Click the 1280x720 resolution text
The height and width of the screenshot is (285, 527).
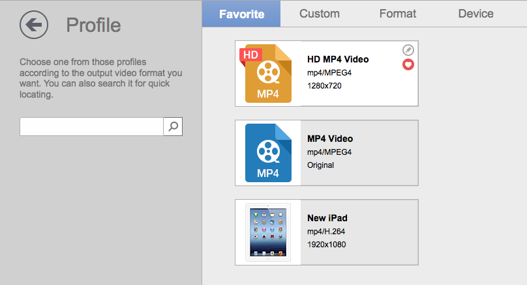tap(324, 86)
